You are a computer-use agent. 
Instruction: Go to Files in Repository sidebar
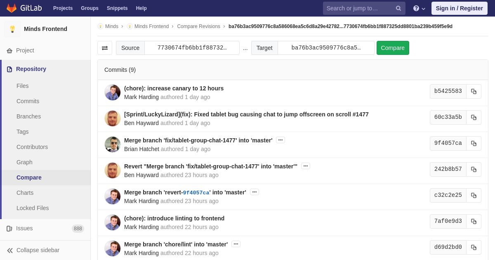click(x=23, y=86)
